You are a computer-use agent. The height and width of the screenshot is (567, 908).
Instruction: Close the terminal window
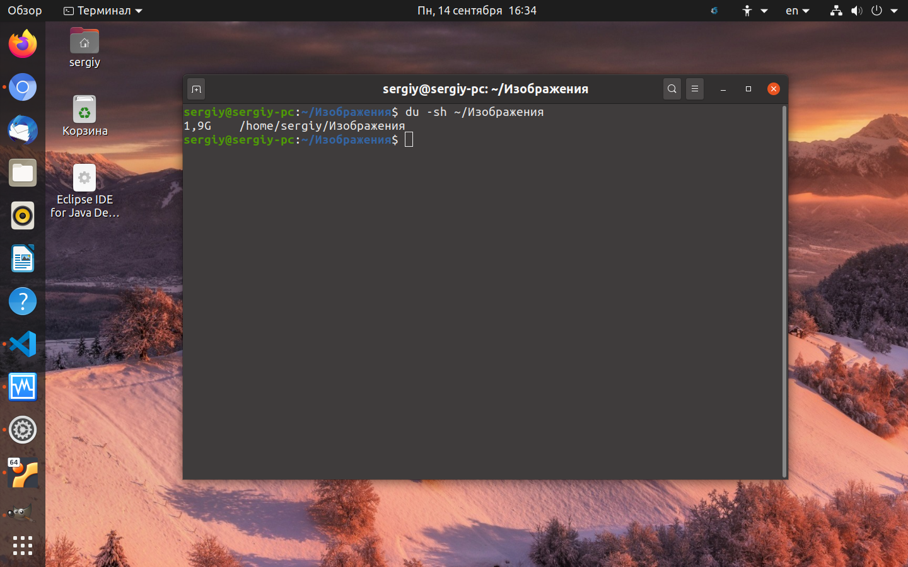click(774, 89)
